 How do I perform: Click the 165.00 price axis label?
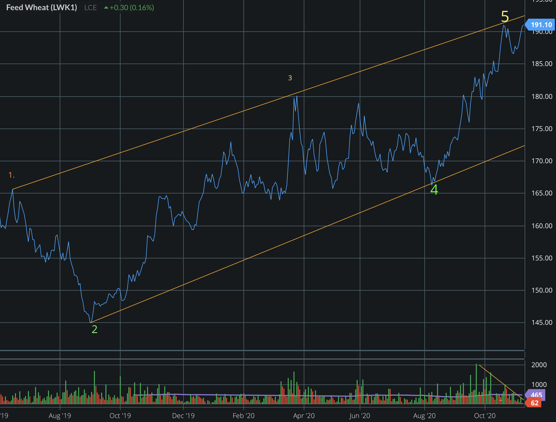(542, 193)
